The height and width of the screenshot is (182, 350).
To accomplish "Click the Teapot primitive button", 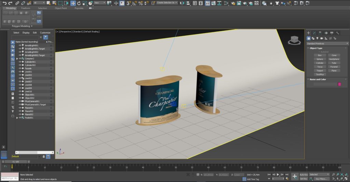I will [320, 70].
